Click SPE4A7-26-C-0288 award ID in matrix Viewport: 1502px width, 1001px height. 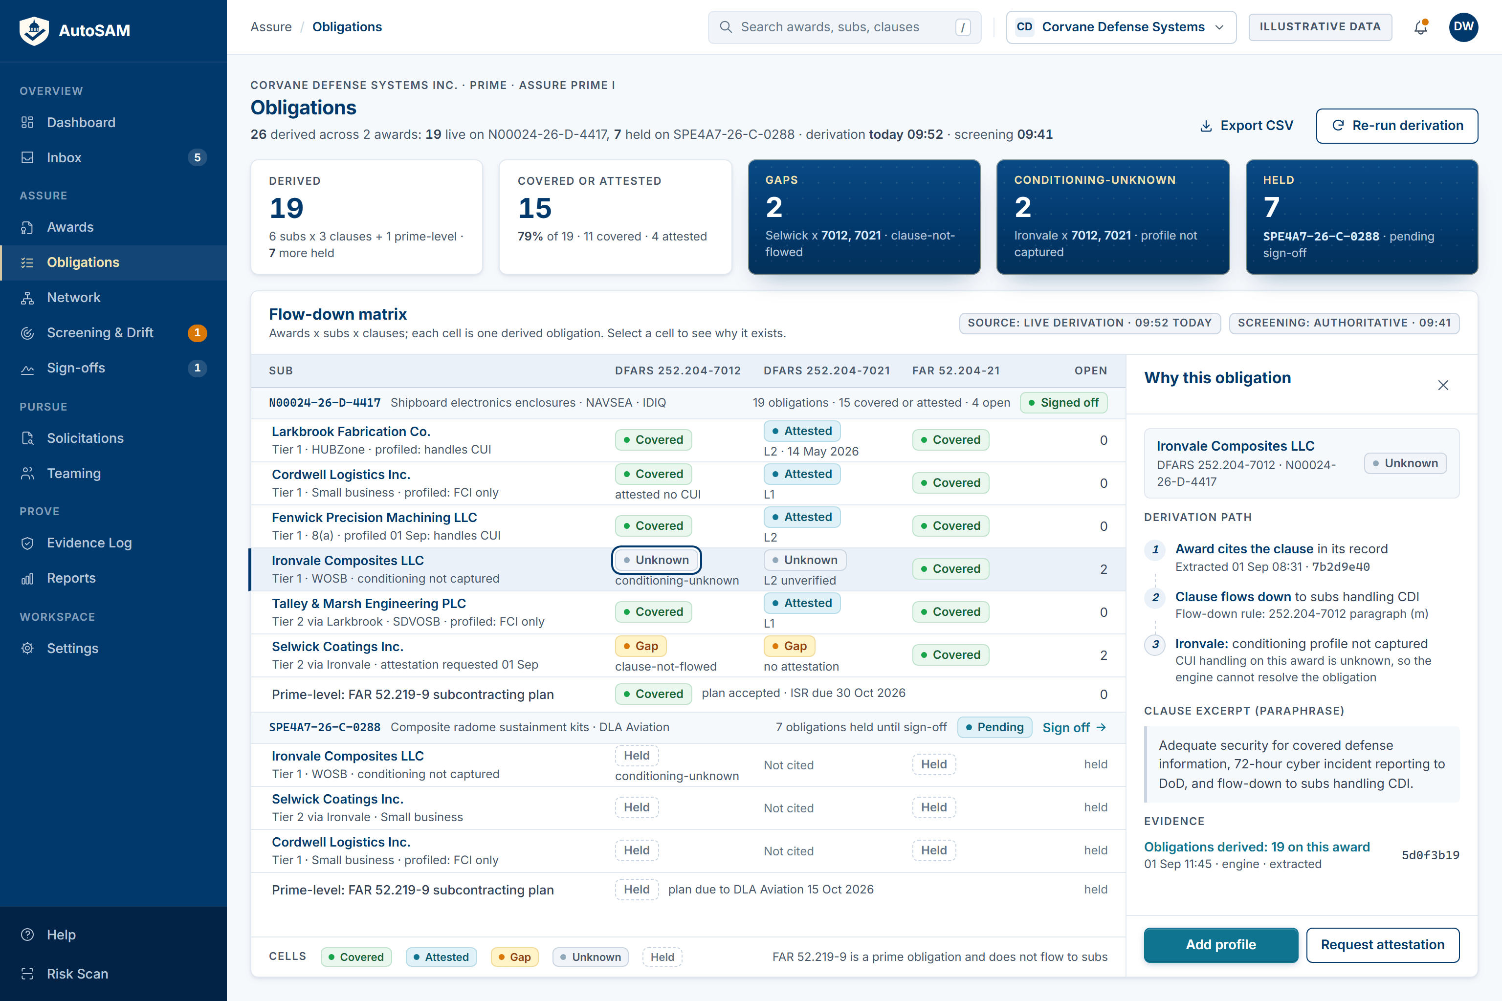(325, 728)
